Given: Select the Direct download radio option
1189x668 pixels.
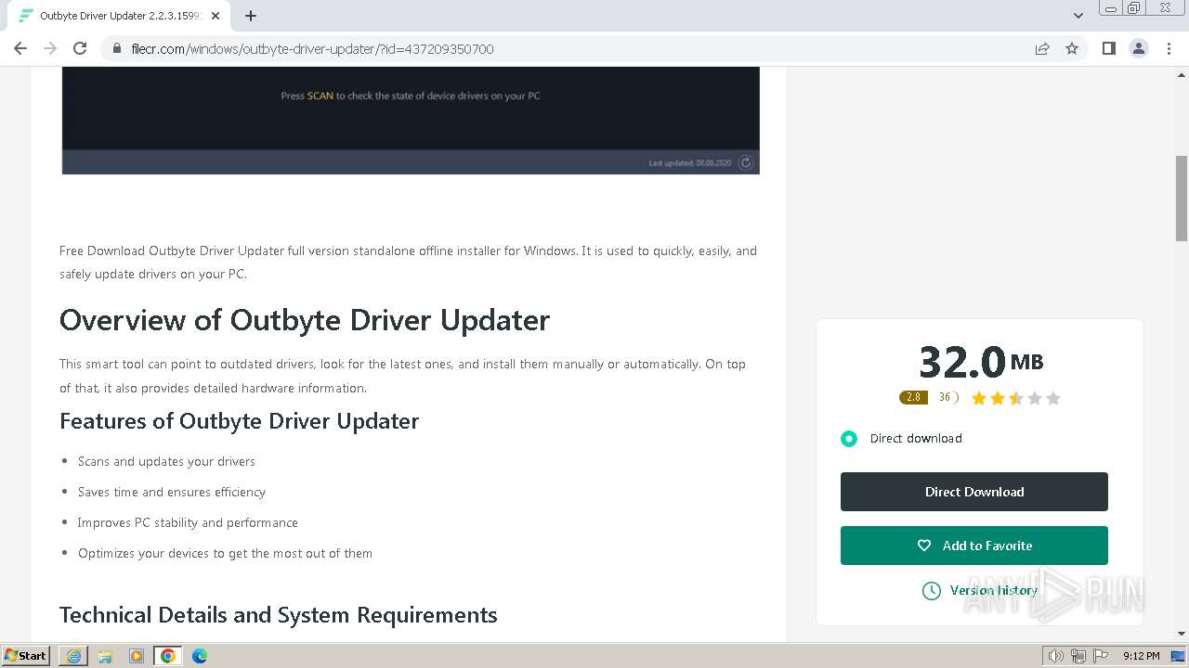Looking at the screenshot, I should pyautogui.click(x=849, y=439).
